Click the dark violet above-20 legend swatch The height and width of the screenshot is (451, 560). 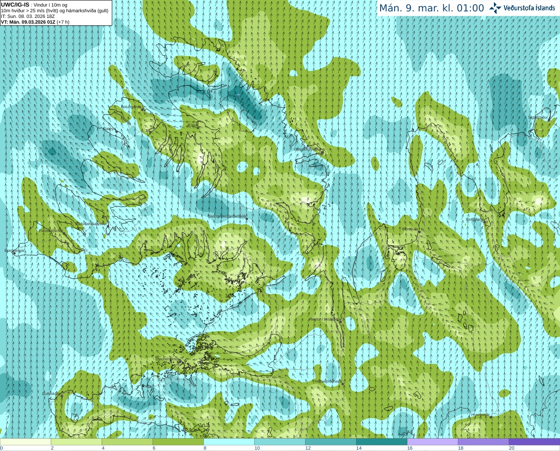click(534, 442)
